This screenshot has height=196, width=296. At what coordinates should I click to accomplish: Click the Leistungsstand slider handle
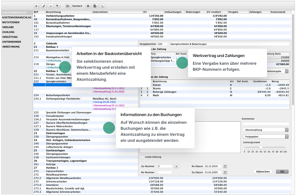tap(261, 148)
